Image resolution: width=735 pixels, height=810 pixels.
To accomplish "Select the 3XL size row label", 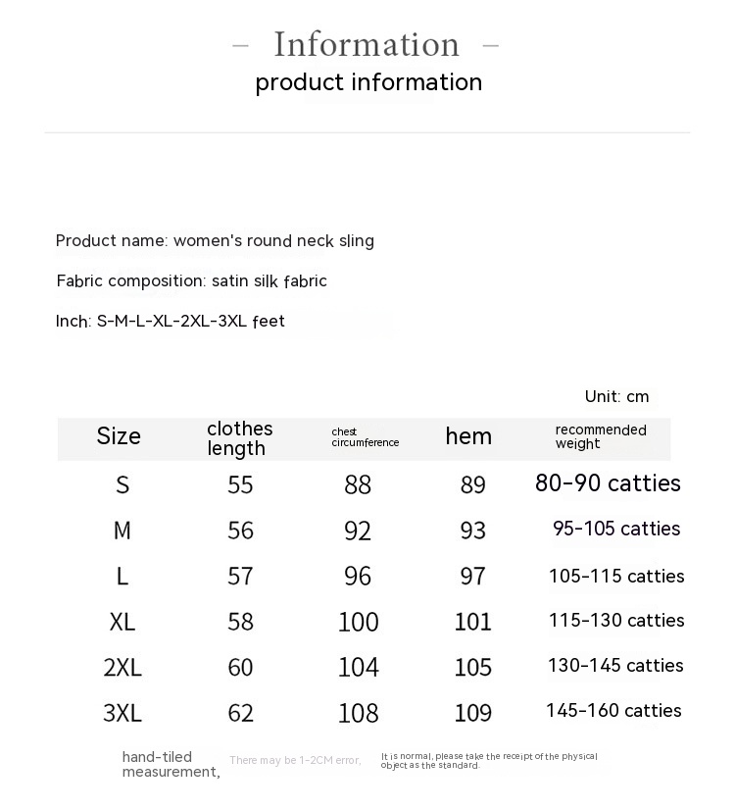I will (122, 713).
